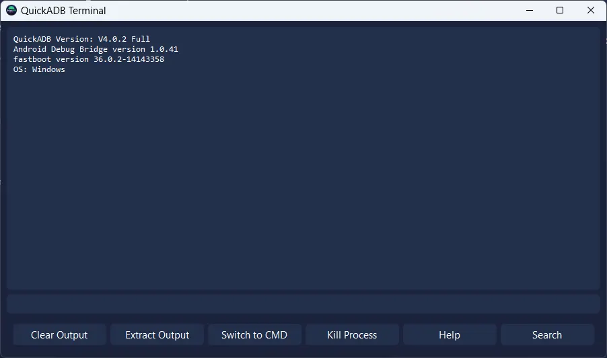Click the empty terminal output area
Screen dimensions: 607x358
click(x=303, y=182)
